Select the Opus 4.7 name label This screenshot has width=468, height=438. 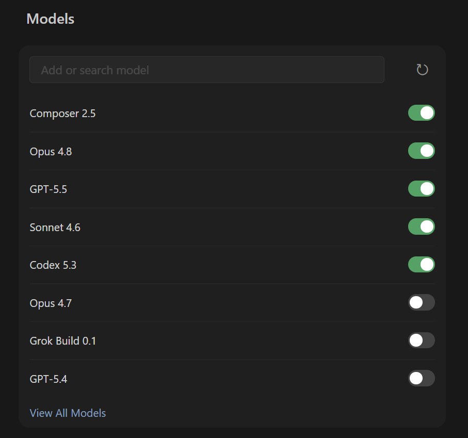pyautogui.click(x=51, y=303)
